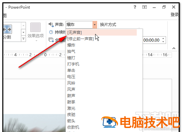
Task: Click the duration clock icon
Action: (x=51, y=32)
